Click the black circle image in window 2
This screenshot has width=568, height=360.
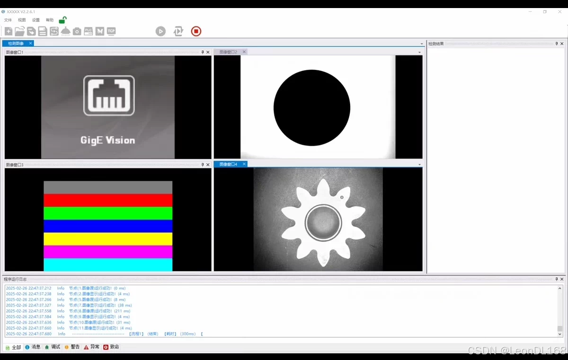pos(312,108)
